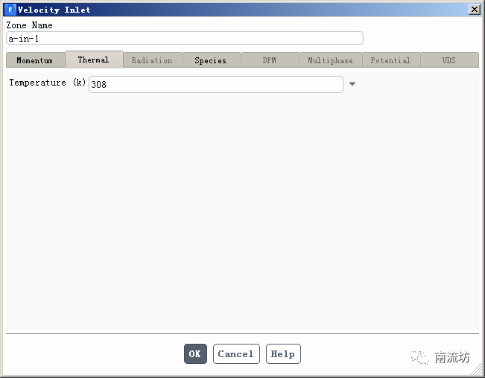Open the Potential tab
The width and height of the screenshot is (485, 378).
[x=391, y=60]
